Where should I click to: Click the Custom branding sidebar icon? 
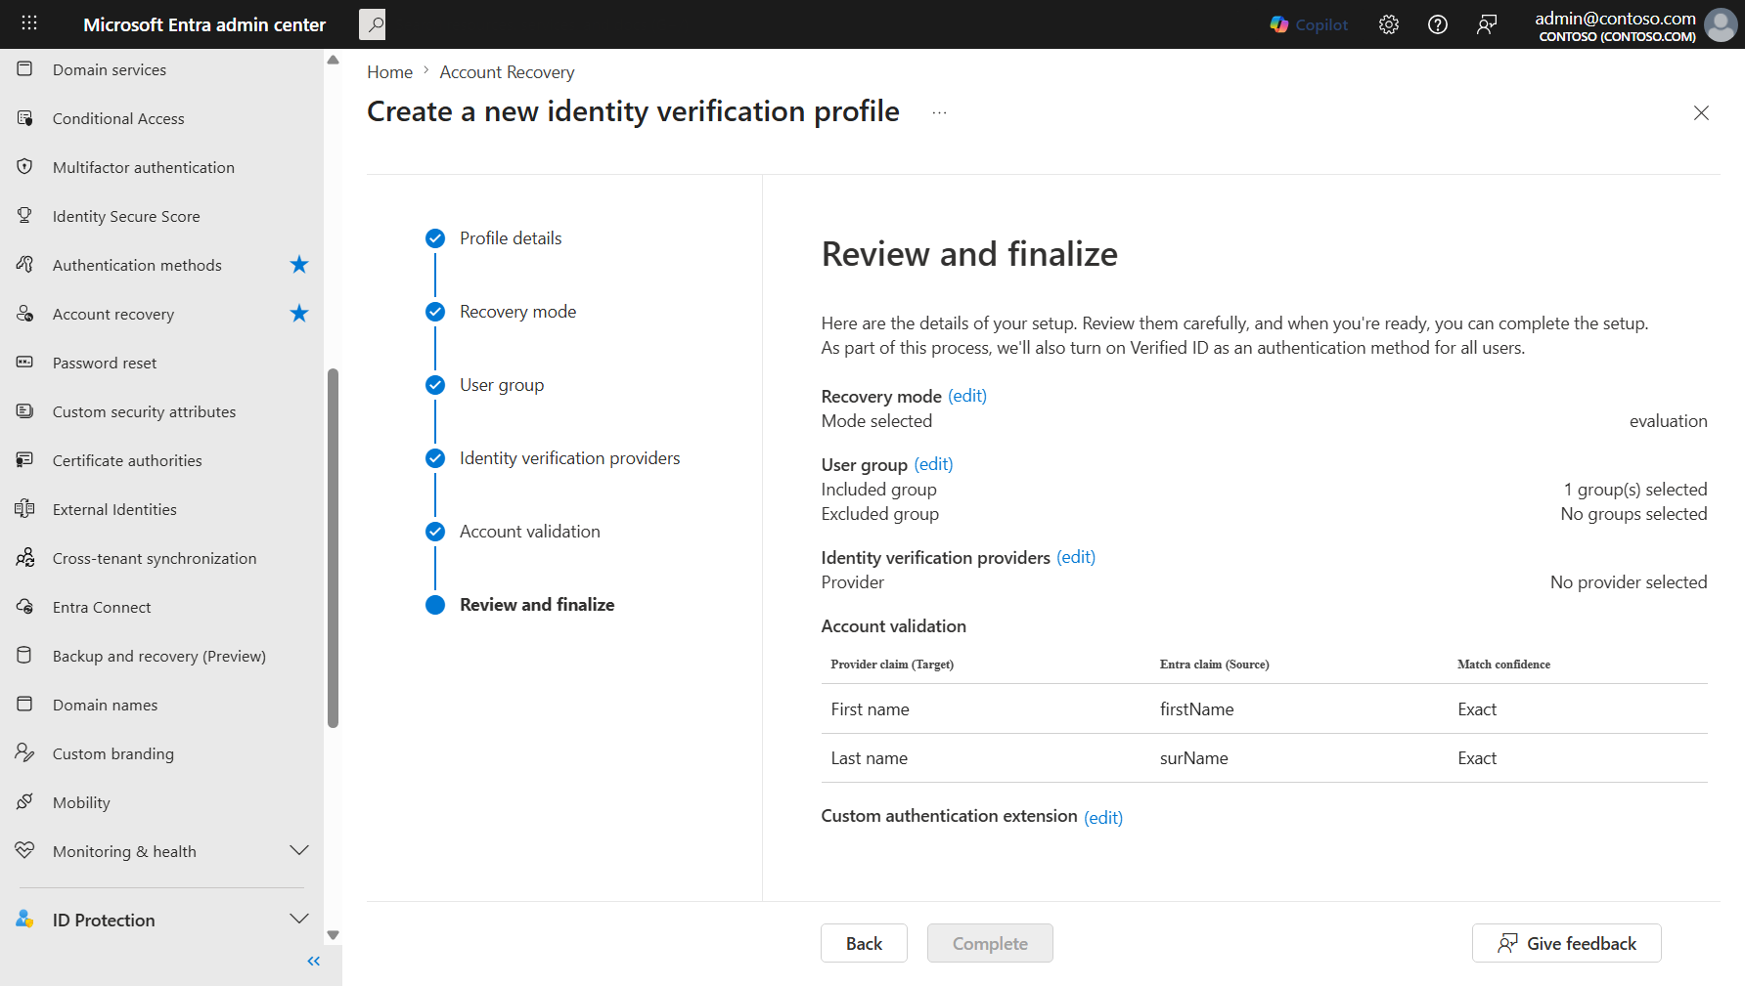pyautogui.click(x=25, y=753)
